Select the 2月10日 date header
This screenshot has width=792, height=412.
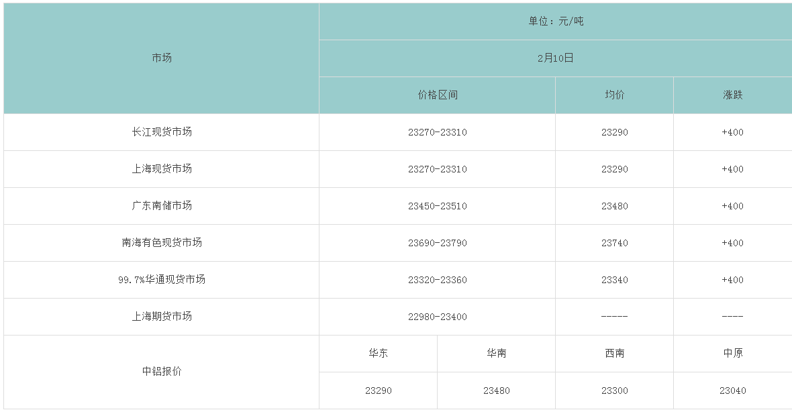556,58
